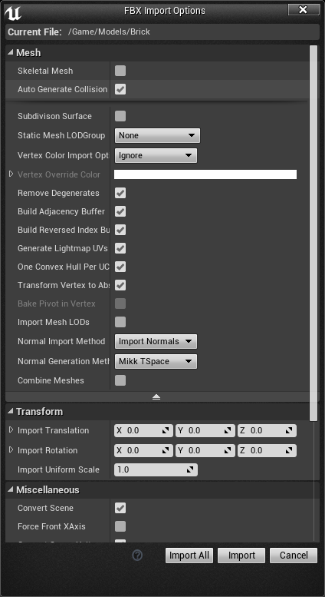Click the Import button
The height and width of the screenshot is (597, 325).
point(241,556)
